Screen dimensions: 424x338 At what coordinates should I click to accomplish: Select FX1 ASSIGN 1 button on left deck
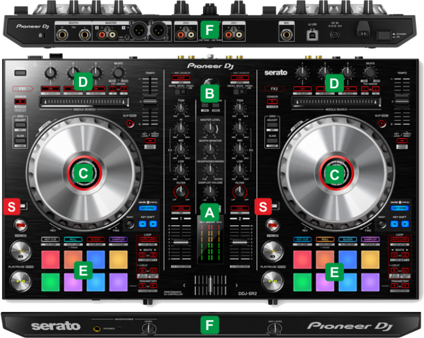click(113, 88)
